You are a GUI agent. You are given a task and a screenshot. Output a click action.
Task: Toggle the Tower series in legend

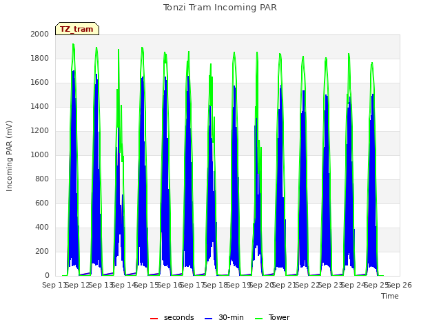[272, 317]
